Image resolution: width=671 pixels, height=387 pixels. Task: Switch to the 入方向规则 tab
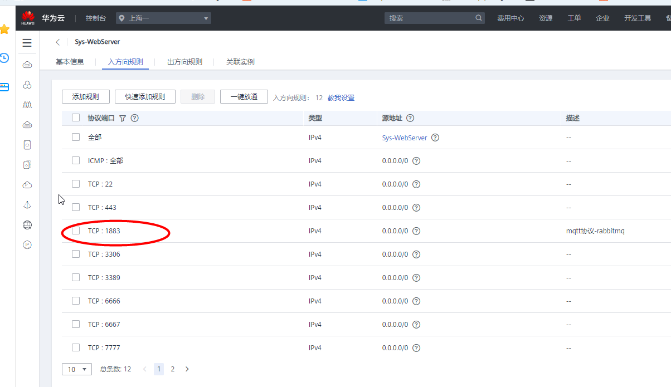(x=125, y=62)
